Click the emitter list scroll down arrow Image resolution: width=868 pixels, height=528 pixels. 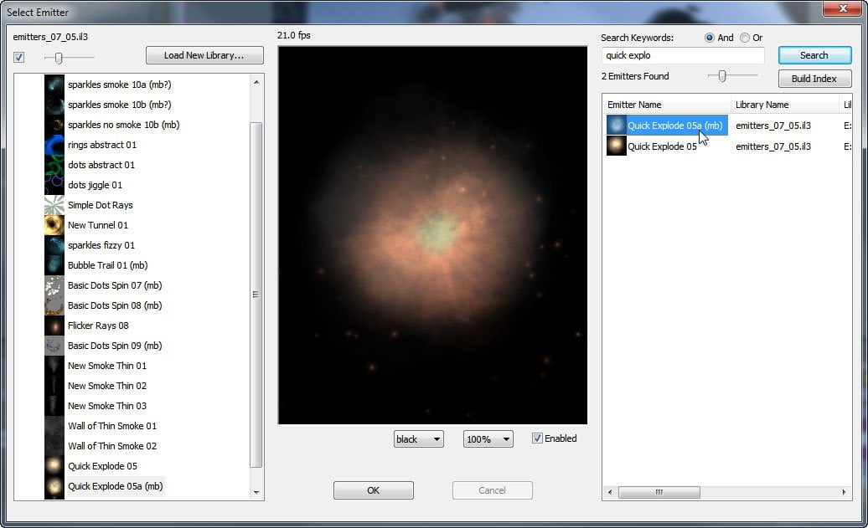pos(256,492)
